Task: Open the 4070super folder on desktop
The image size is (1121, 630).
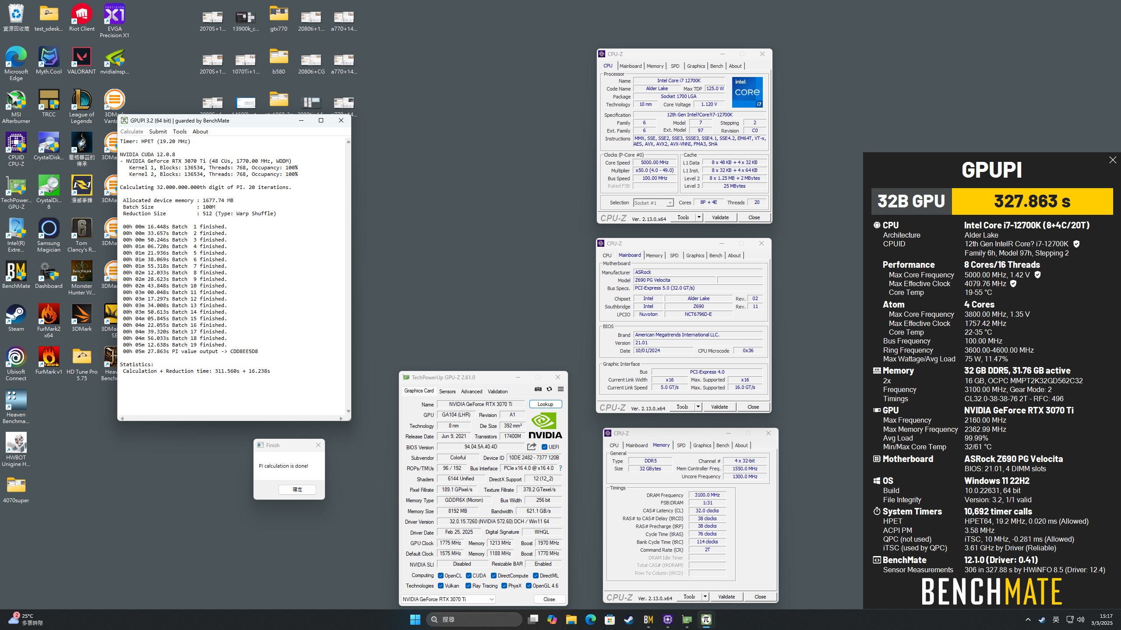Action: pyautogui.click(x=16, y=489)
